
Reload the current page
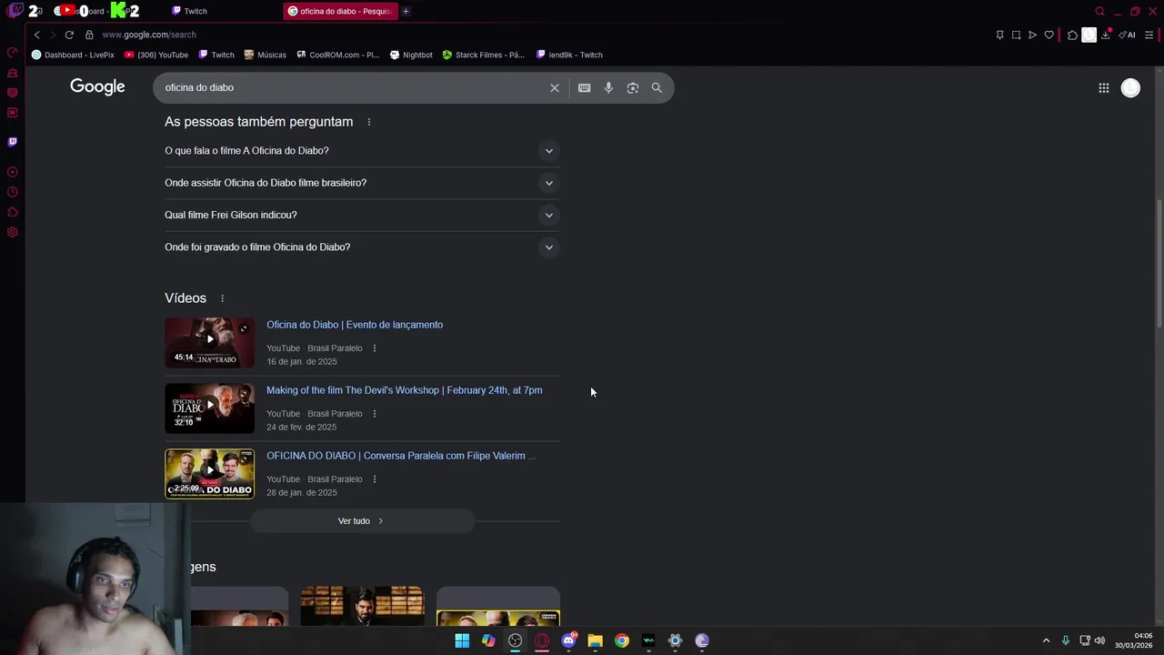[69, 35]
